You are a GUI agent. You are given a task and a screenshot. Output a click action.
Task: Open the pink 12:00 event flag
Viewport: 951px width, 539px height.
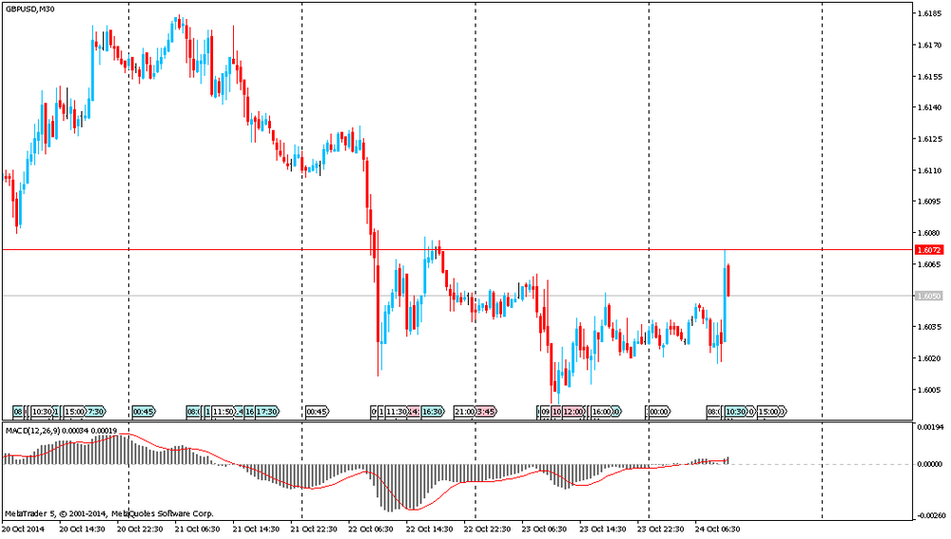tap(573, 412)
